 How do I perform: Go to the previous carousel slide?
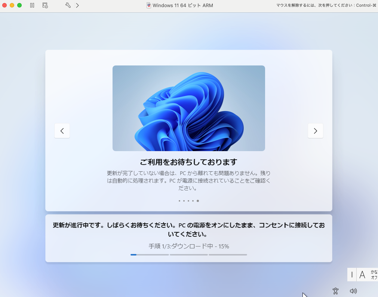(x=62, y=131)
